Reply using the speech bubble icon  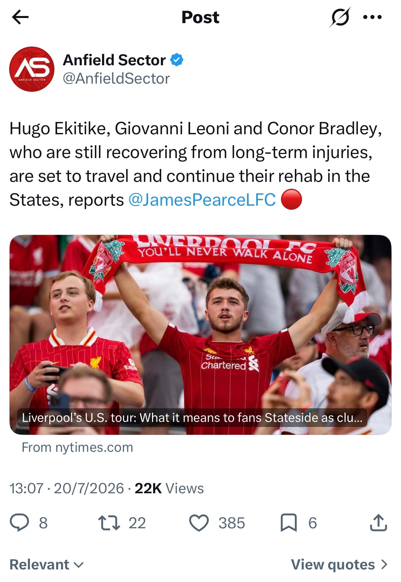click(x=19, y=523)
